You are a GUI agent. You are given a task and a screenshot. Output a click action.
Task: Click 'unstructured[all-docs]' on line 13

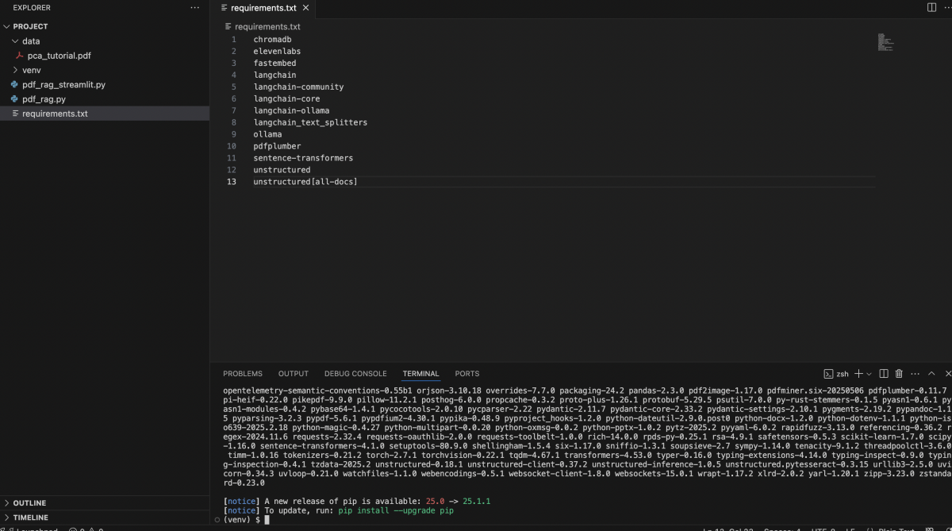(x=305, y=183)
